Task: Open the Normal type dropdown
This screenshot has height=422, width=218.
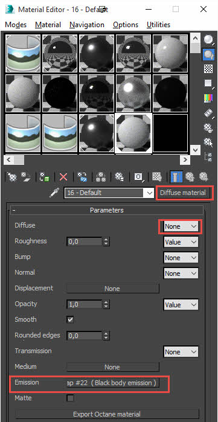Action: point(181,273)
